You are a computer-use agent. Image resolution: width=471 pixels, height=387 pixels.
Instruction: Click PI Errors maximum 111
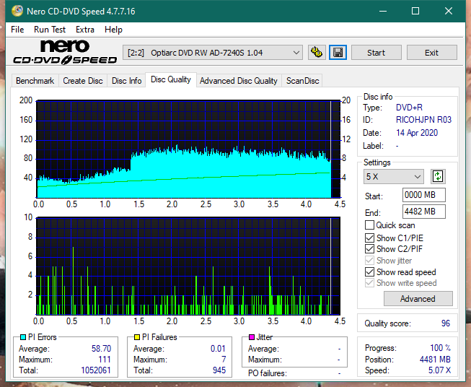105,360
